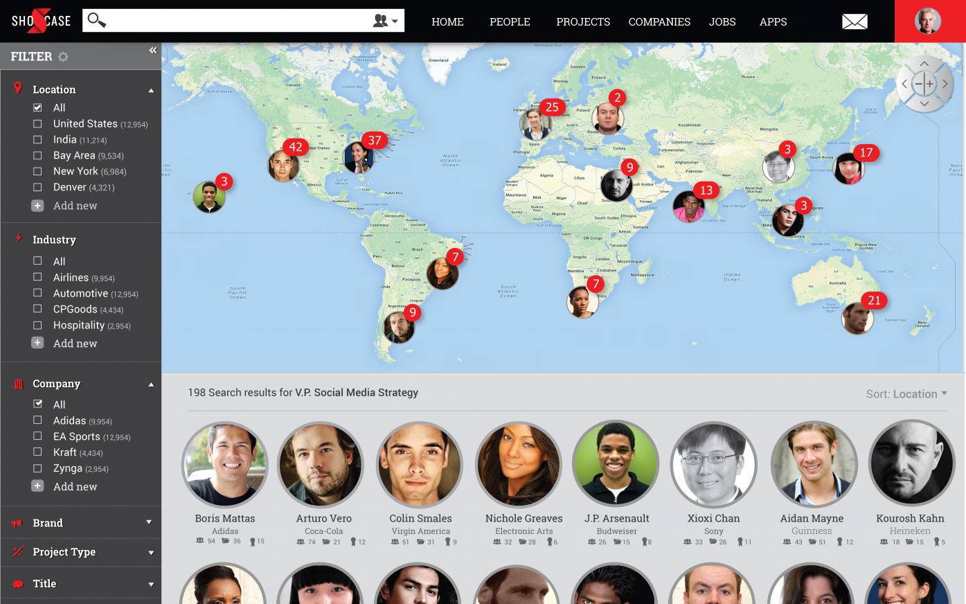Select the map cluster marker showing 42
The height and width of the screenshot is (604, 966).
pyautogui.click(x=296, y=147)
